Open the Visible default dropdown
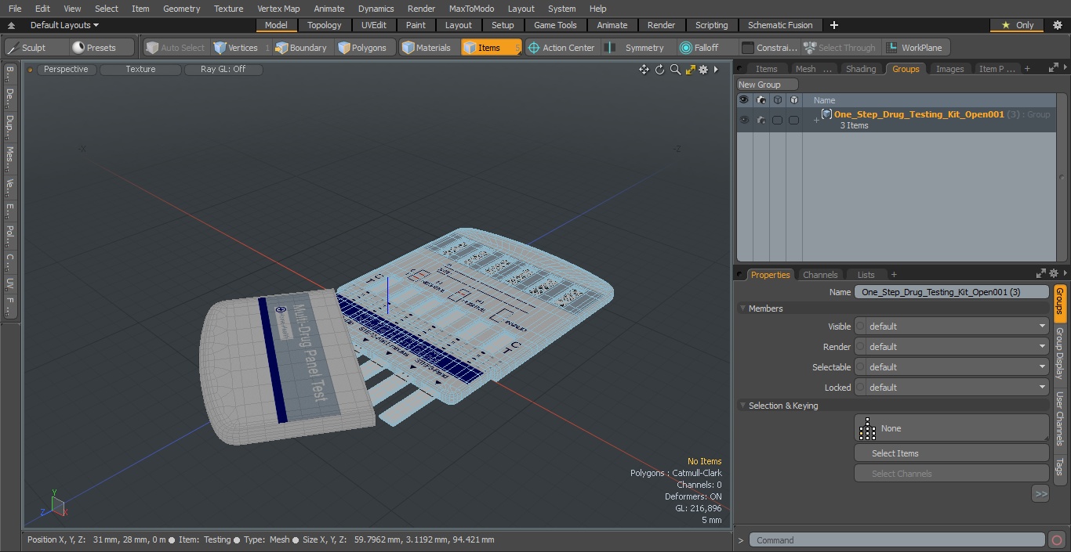The width and height of the screenshot is (1071, 552). tap(957, 327)
